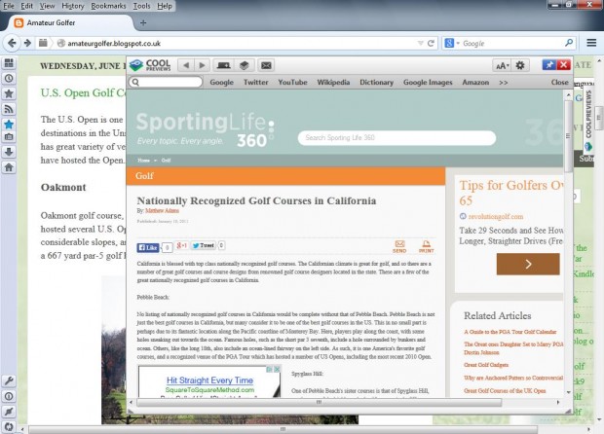Open the CoolPreviews font size AA dropdown

(x=502, y=65)
